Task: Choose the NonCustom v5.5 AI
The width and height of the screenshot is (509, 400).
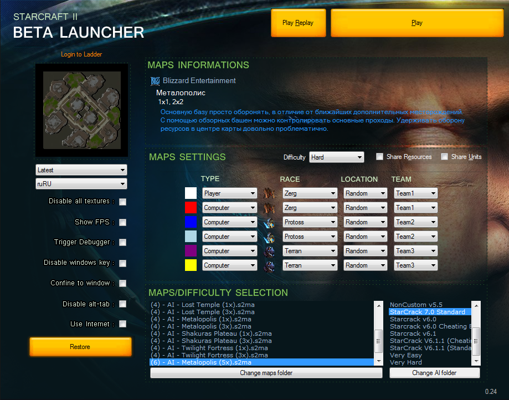Action: (430, 305)
